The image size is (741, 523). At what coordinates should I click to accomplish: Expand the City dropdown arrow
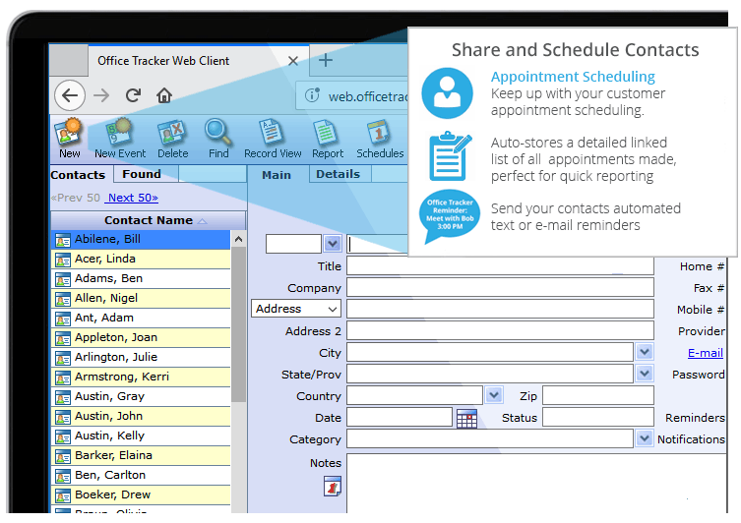pos(645,352)
